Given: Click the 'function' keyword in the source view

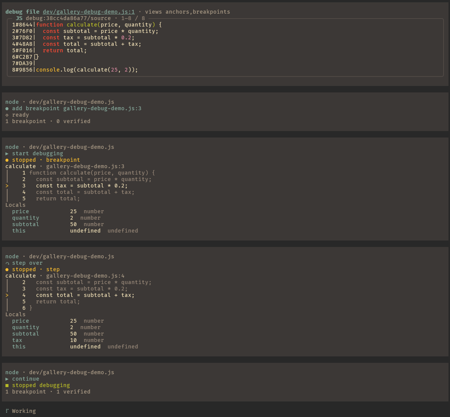Looking at the screenshot, I should pyautogui.click(x=49, y=25).
